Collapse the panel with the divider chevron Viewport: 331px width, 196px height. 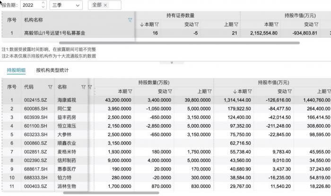(172, 63)
